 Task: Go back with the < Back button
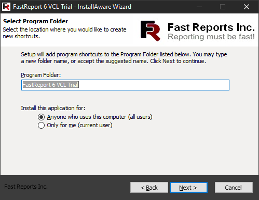[149, 188]
